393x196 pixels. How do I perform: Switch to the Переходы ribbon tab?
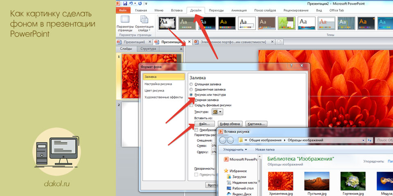click(x=216, y=11)
